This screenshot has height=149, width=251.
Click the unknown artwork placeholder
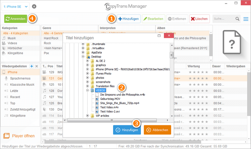(x=232, y=42)
